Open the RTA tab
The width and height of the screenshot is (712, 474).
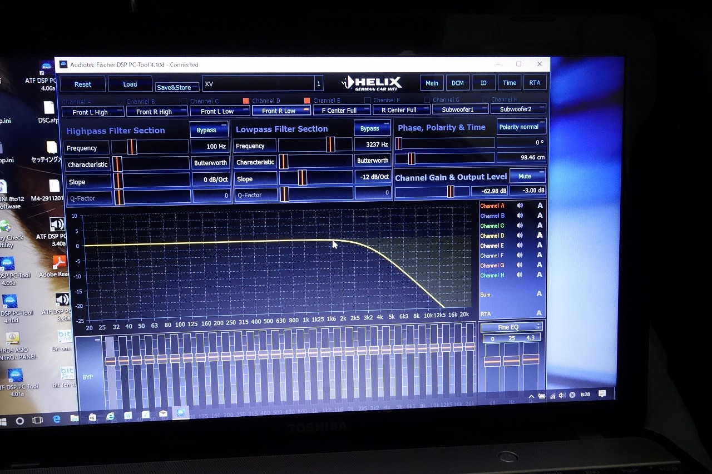click(535, 83)
